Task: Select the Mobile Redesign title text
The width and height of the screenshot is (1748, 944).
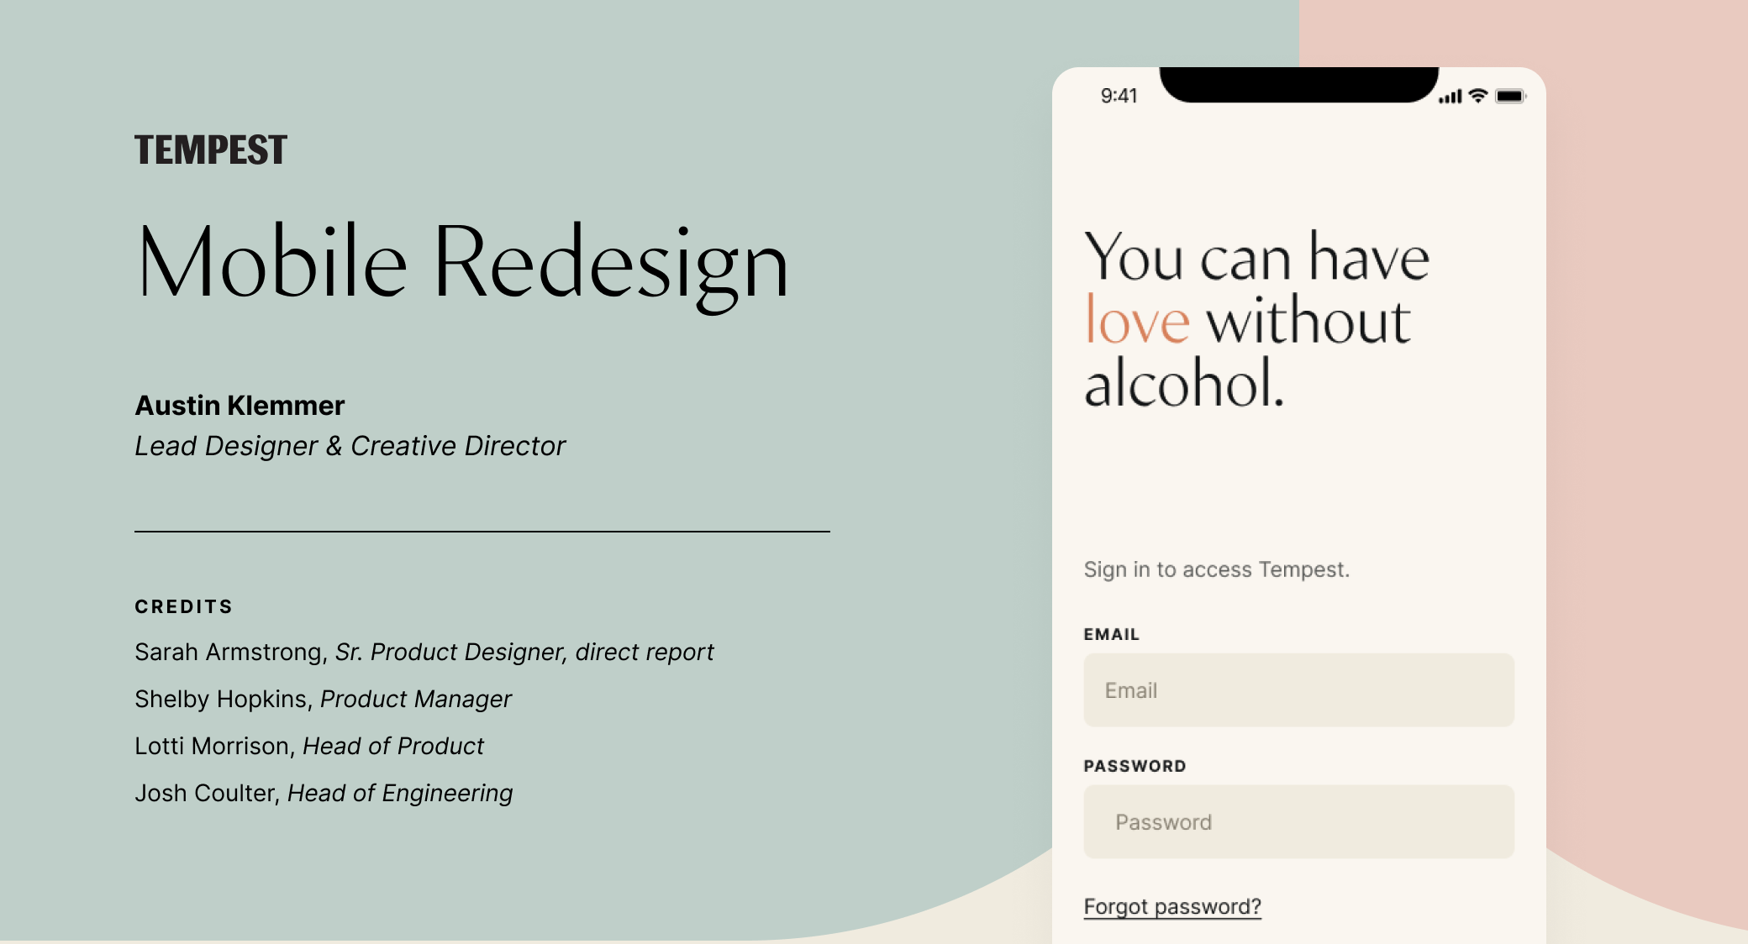Action: pos(462,262)
